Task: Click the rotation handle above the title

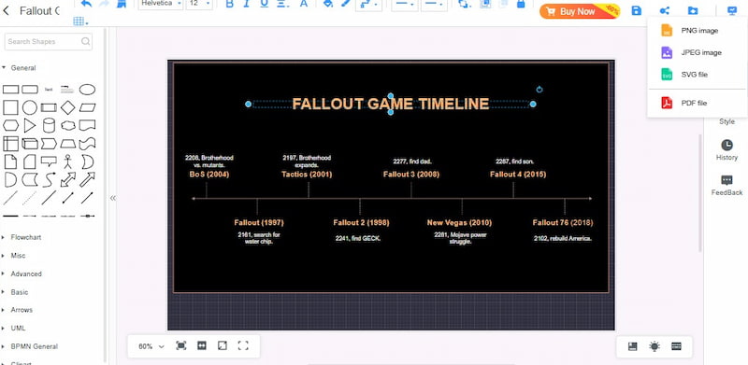Action: pyautogui.click(x=539, y=89)
